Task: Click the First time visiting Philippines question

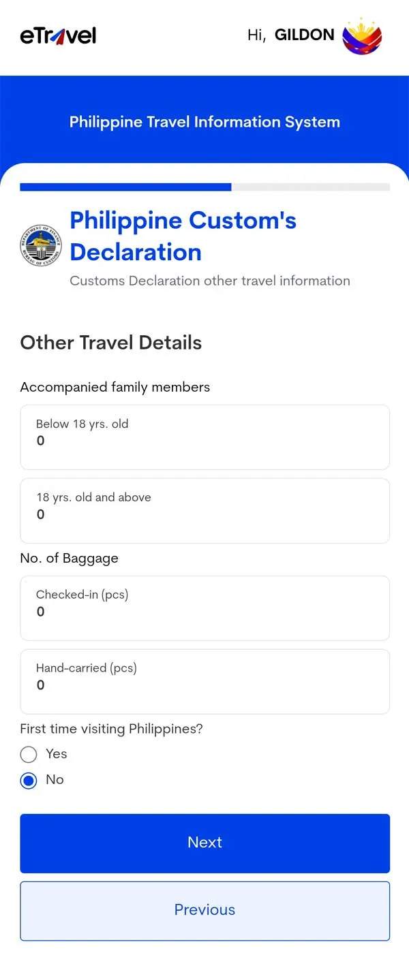Action: click(112, 729)
